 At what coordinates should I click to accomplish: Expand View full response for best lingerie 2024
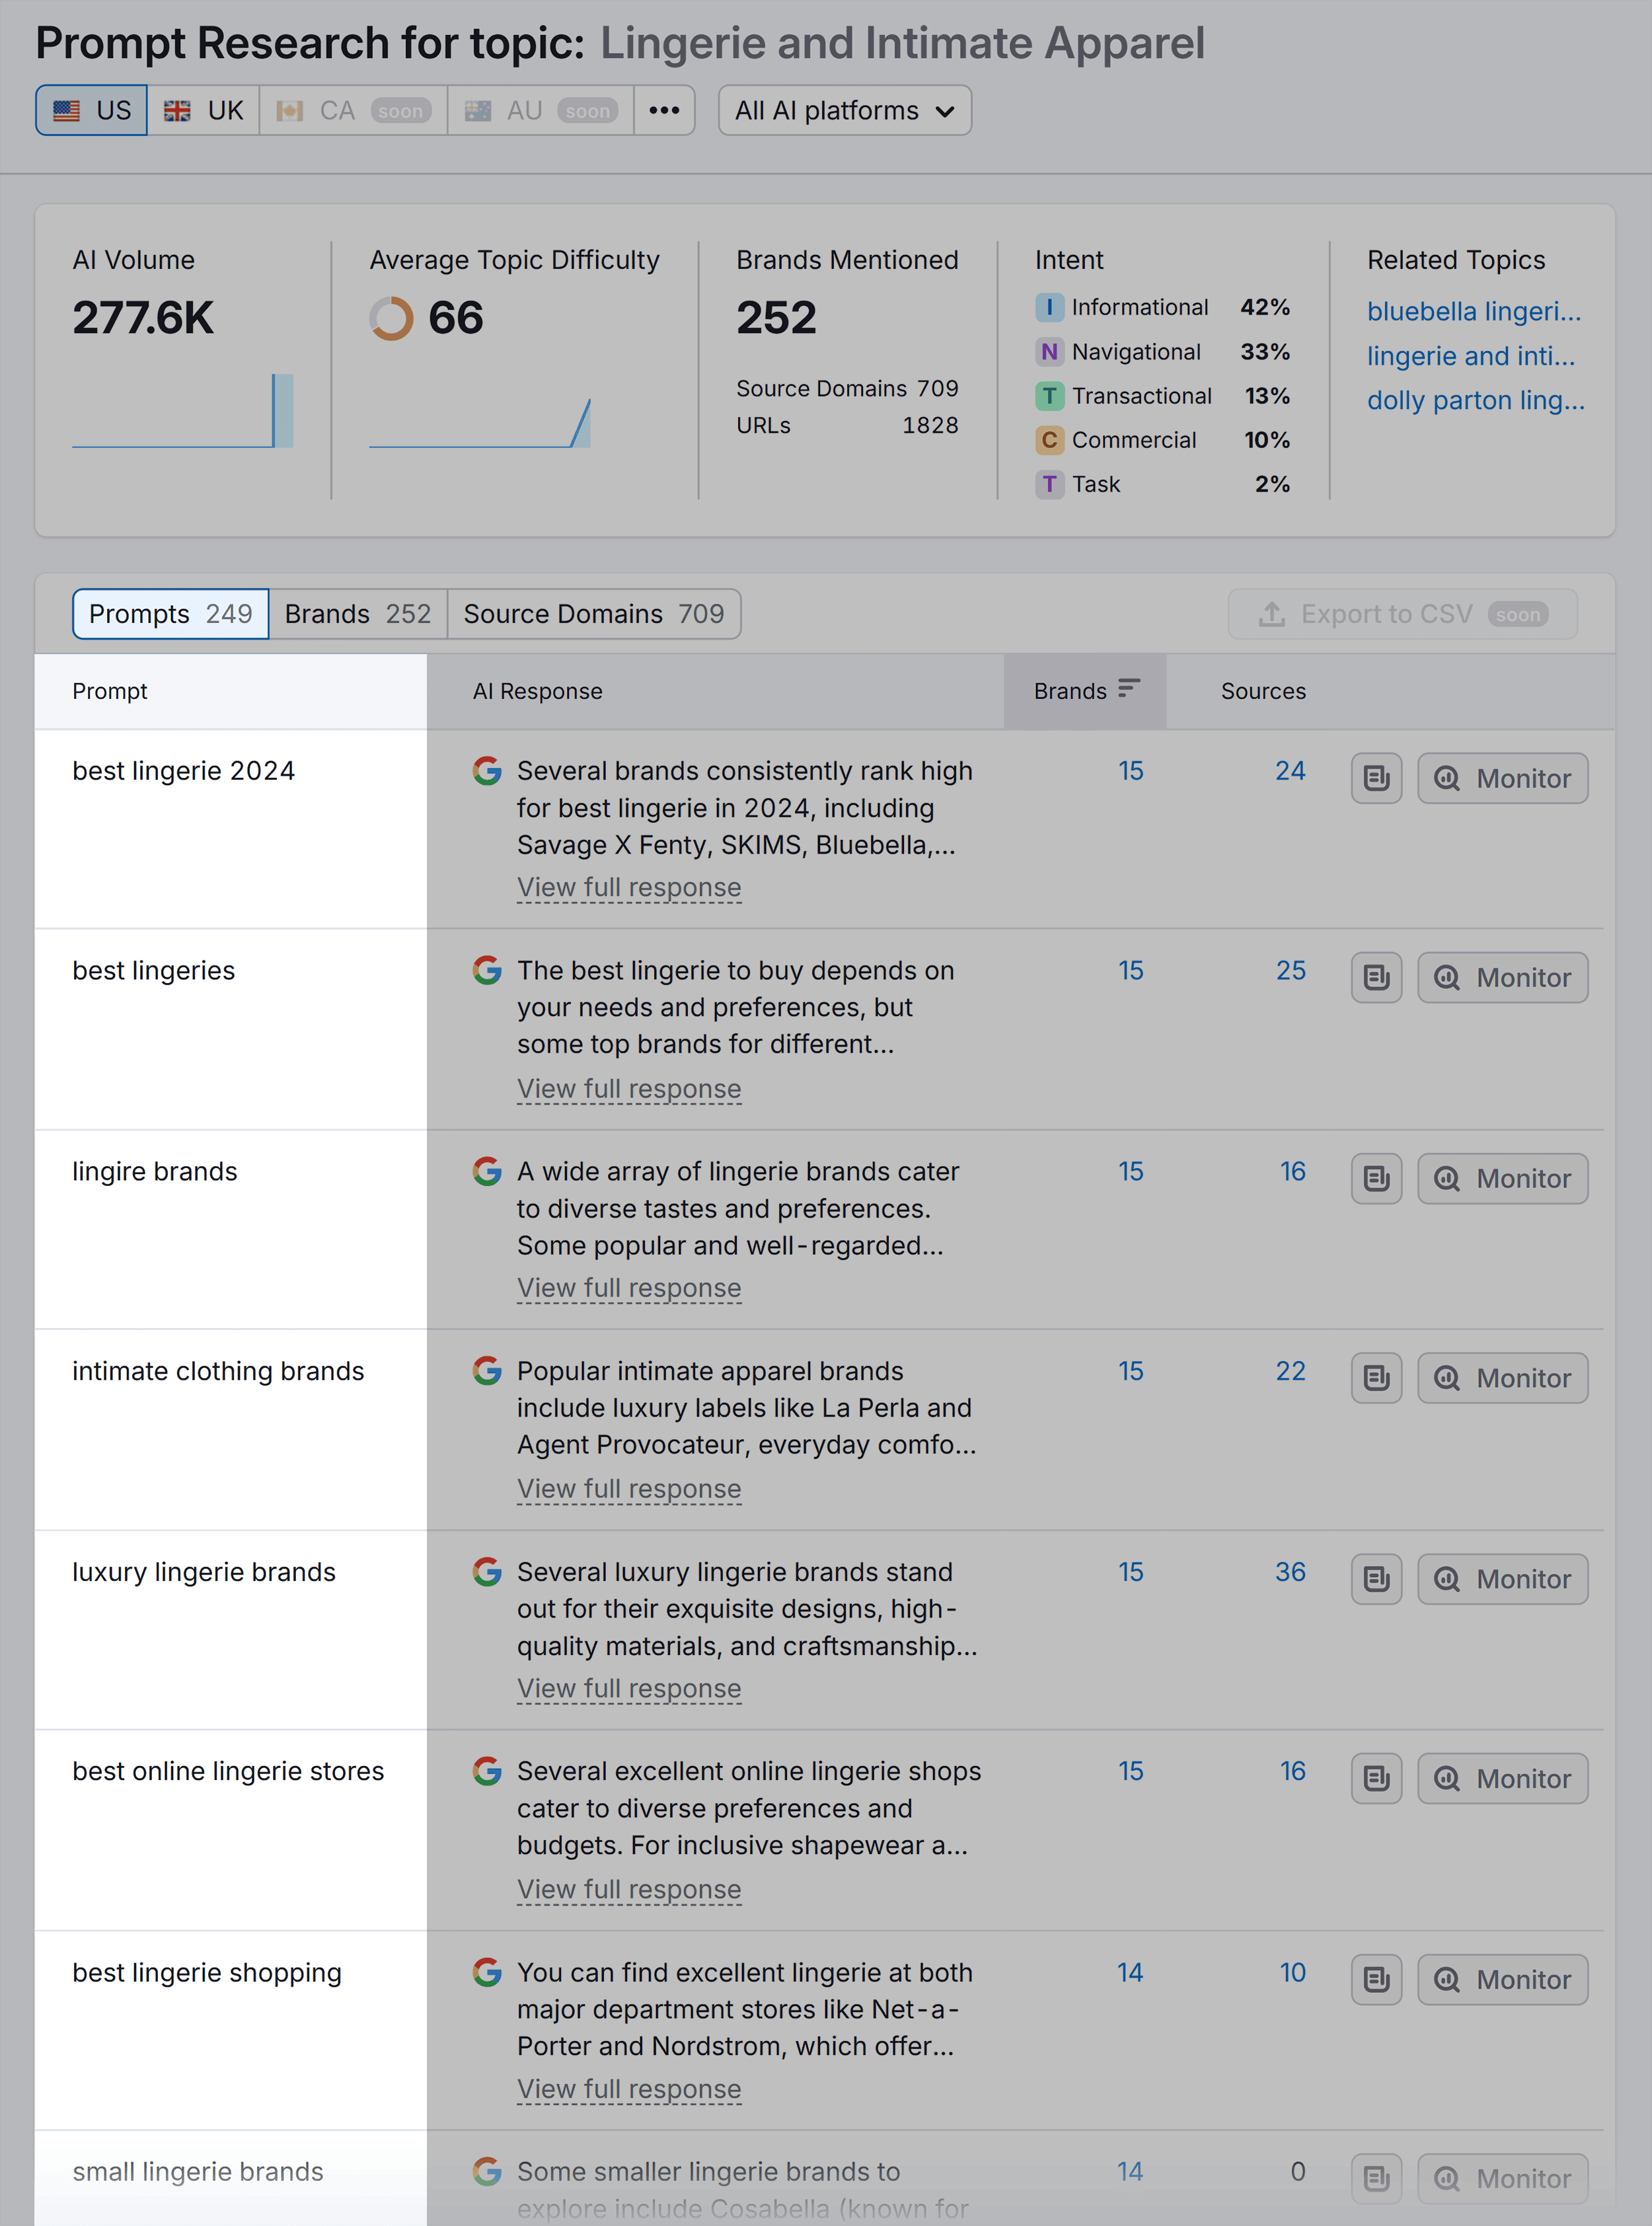coord(628,887)
